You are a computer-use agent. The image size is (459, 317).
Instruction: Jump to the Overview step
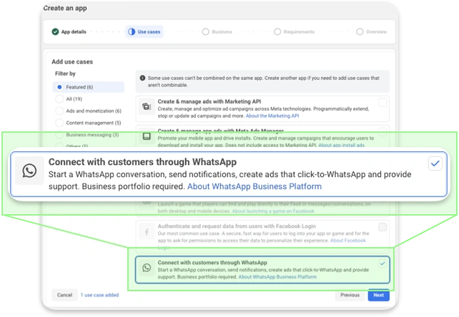371,31
